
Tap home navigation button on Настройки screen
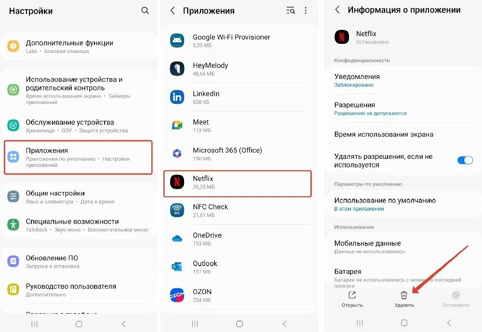(79, 324)
